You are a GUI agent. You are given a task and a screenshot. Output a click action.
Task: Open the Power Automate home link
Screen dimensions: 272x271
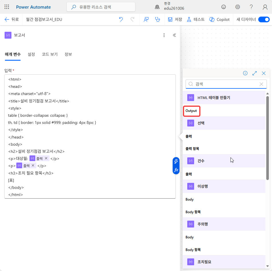coord(33,7)
